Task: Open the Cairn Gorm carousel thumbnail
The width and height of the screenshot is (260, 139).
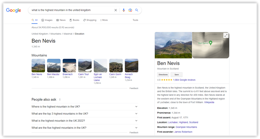Action: point(116,65)
